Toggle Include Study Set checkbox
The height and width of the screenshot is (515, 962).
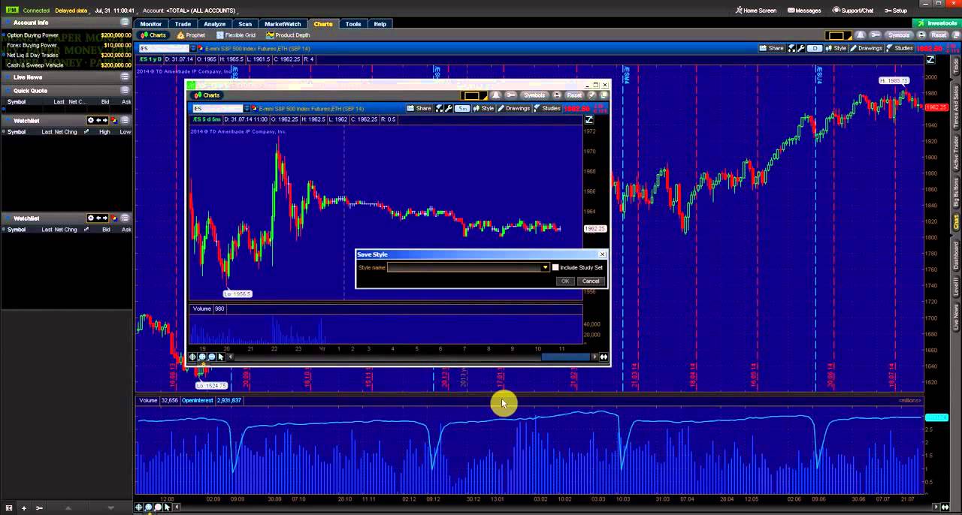555,267
